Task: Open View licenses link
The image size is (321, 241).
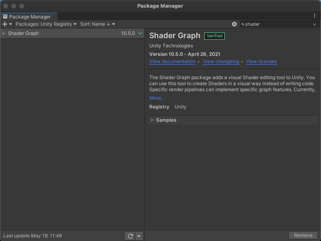Action: (261, 61)
